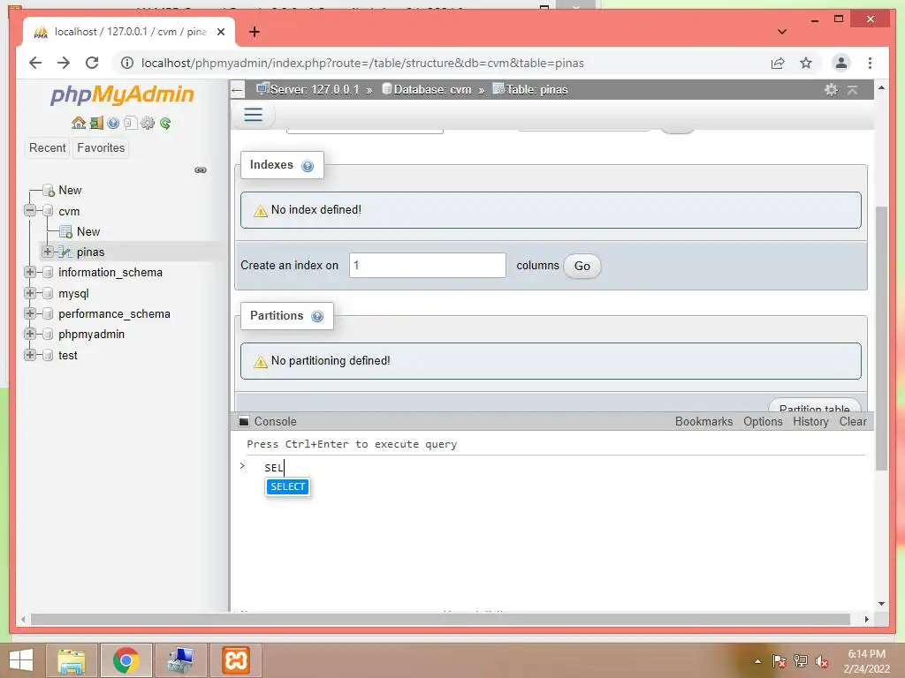Open the hamburger menu in main panel
Image resolution: width=905 pixels, height=678 pixels.
click(253, 114)
